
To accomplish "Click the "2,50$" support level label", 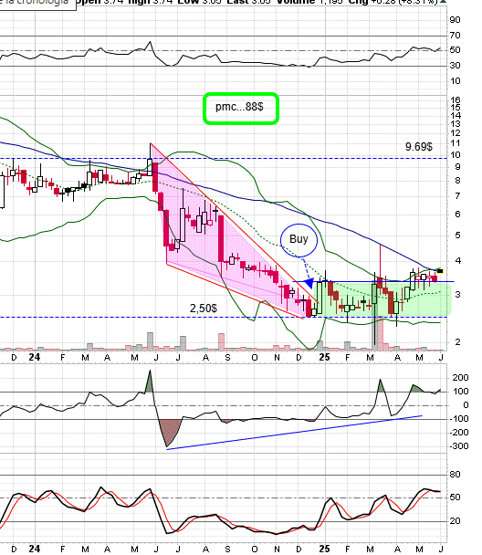I will (204, 309).
